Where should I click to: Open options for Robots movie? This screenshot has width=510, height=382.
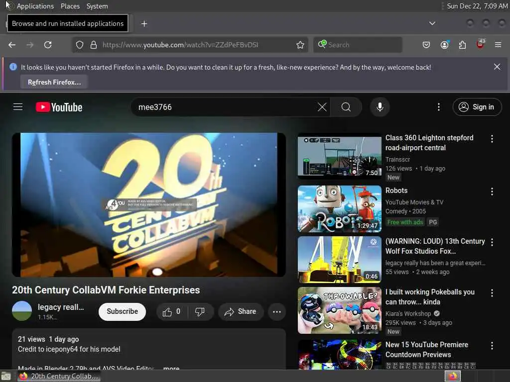pos(492,191)
